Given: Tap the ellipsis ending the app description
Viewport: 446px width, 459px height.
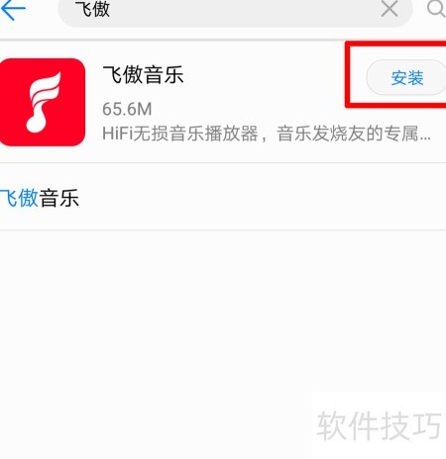Looking at the screenshot, I should pos(425,138).
